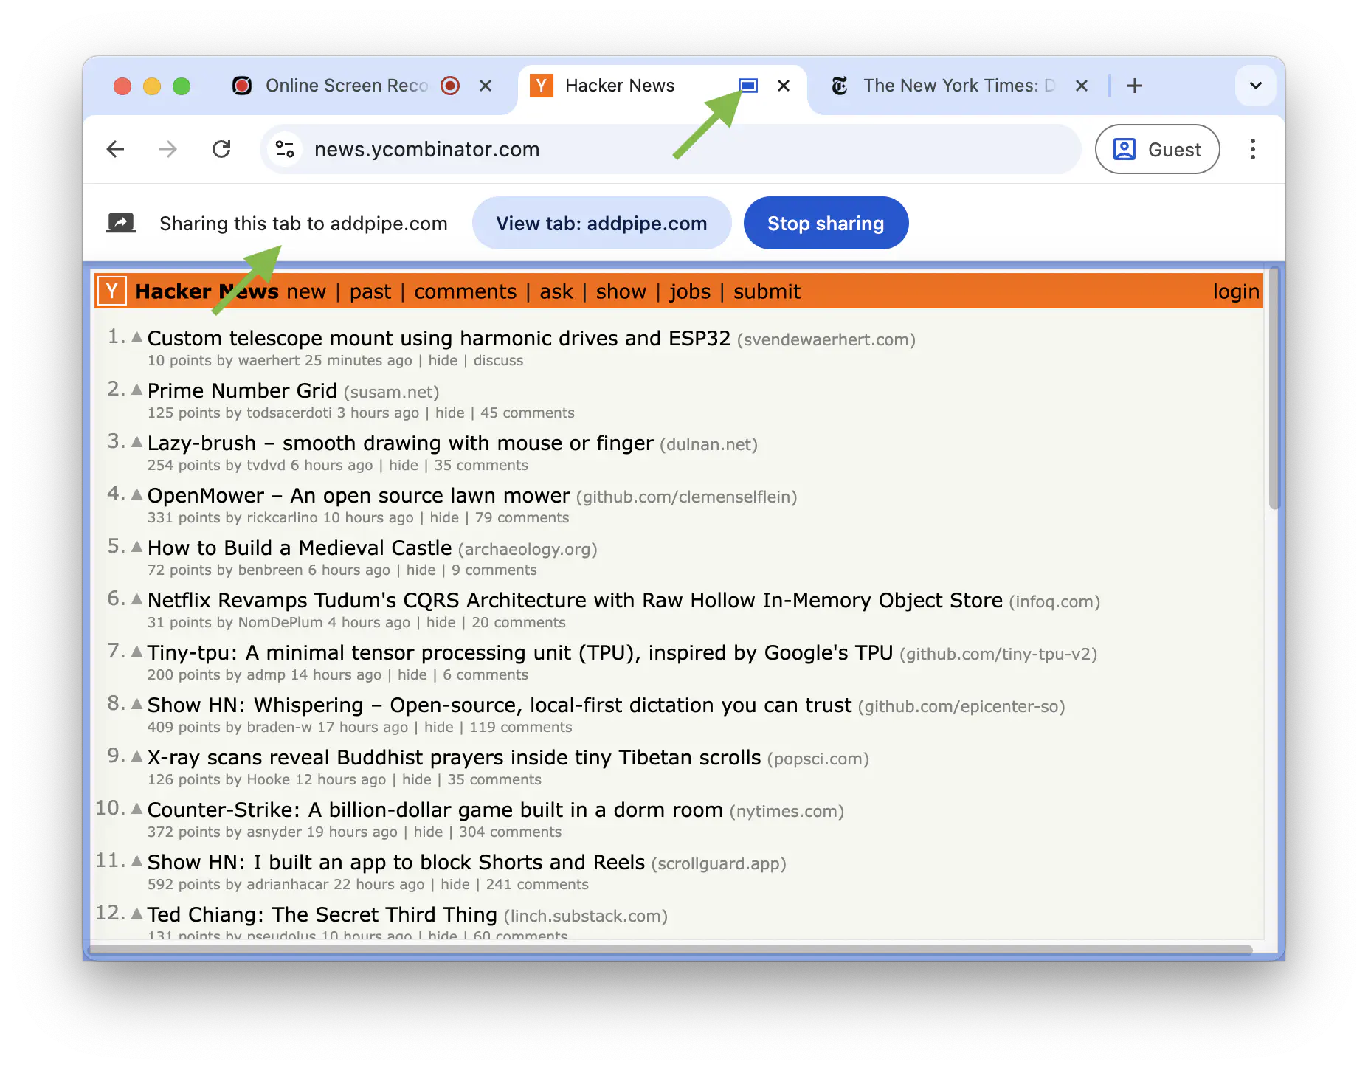Go back using the browser back arrow
Image resolution: width=1368 pixels, height=1070 pixels.
(116, 150)
